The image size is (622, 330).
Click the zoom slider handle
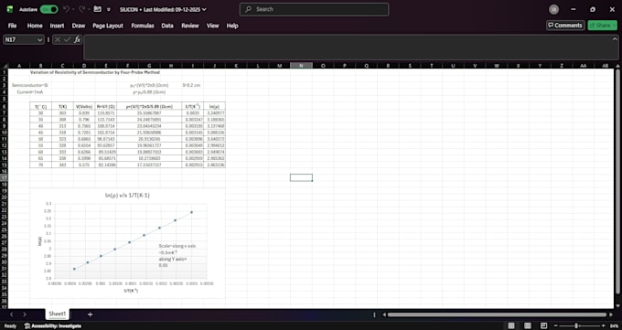click(x=576, y=325)
